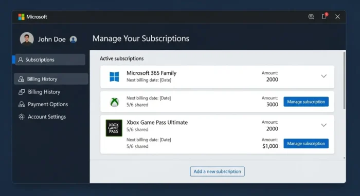360x196 pixels.
Task: Close the Microsoft subscriptions window
Action: tap(337, 16)
